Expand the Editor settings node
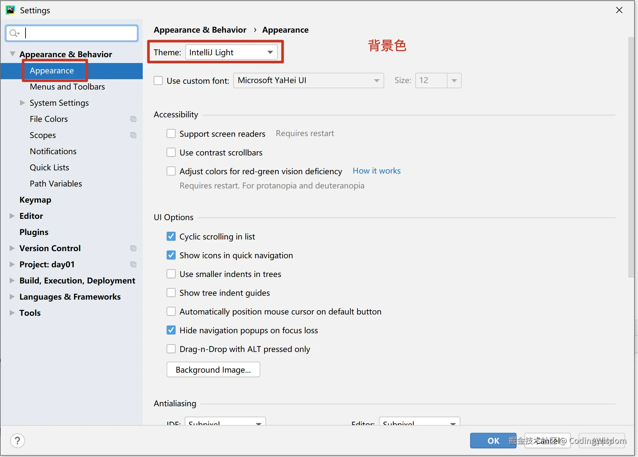The image size is (638, 457). coord(12,216)
